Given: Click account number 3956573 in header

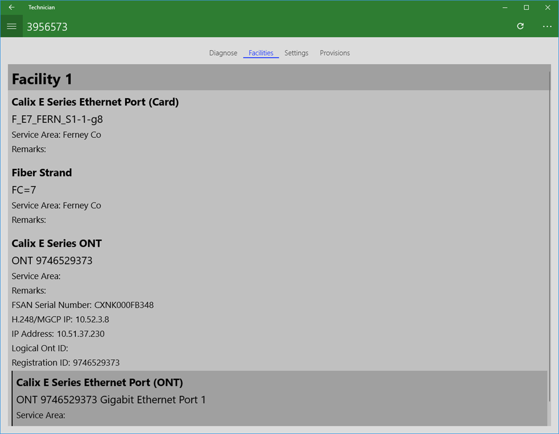Looking at the screenshot, I should coord(47,27).
